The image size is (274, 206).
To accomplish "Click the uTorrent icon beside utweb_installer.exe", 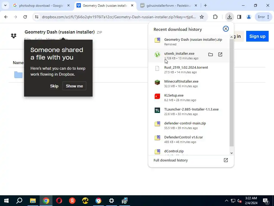I will click(157, 54).
